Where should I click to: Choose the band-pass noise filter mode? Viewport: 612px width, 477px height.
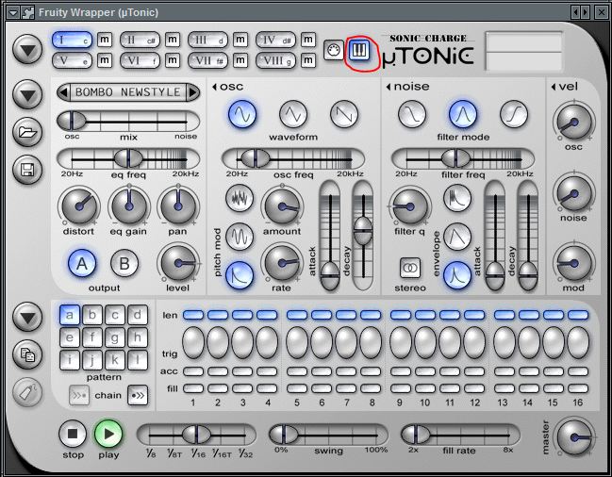coord(463,114)
